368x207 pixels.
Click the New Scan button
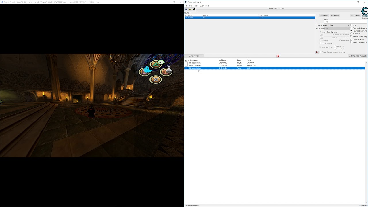324,16
